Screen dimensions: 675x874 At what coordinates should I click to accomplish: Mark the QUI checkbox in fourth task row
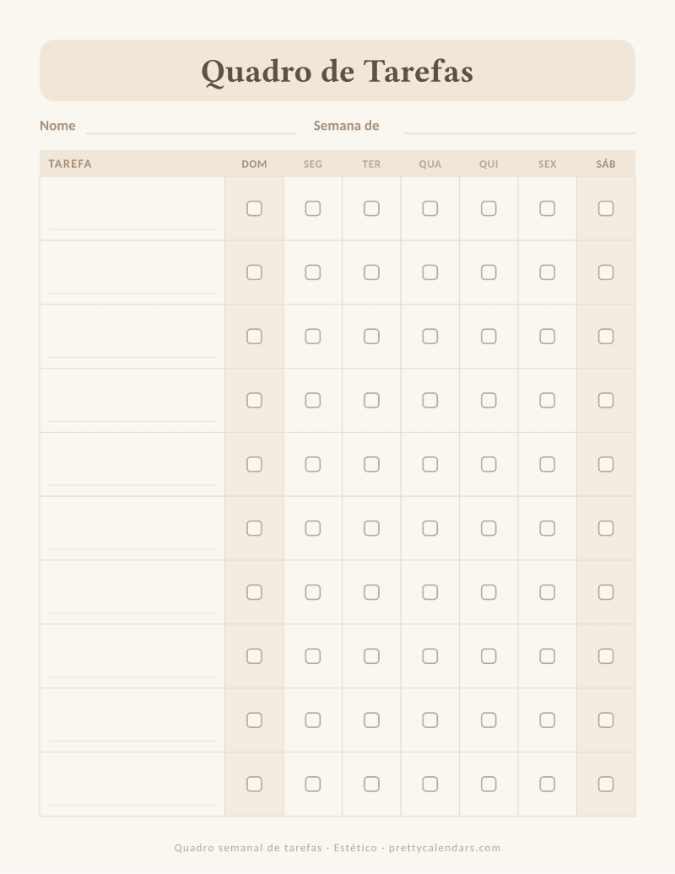pos(489,400)
